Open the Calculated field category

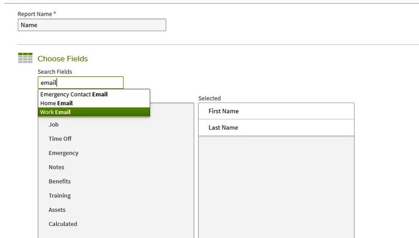point(63,224)
